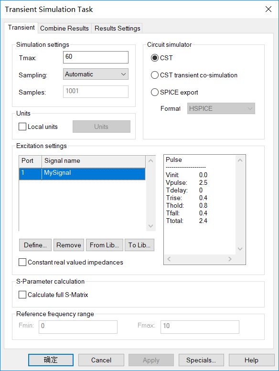Close the Transient Simulation Task dialog
Image resolution: width=279 pixels, height=371 pixels.
(268, 9)
